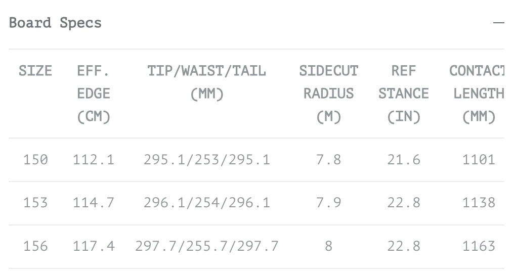Select the 156 size cell

(x=35, y=246)
